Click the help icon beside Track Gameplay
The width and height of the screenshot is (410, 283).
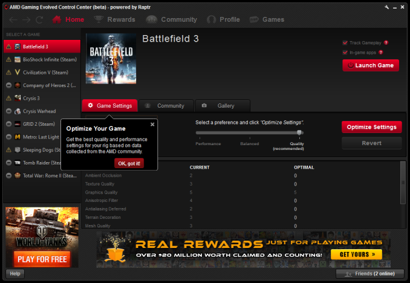tap(386, 43)
